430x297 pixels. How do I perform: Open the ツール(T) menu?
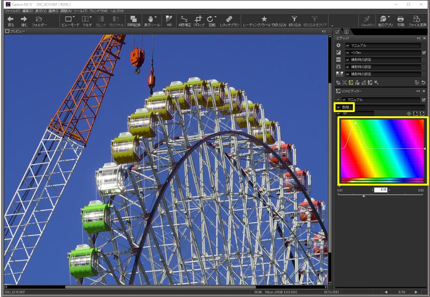point(80,11)
